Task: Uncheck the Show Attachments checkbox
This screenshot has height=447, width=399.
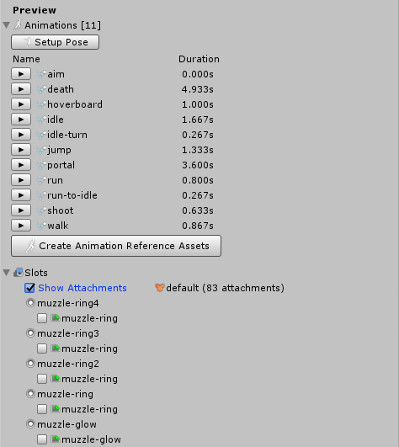Action: coord(29,288)
